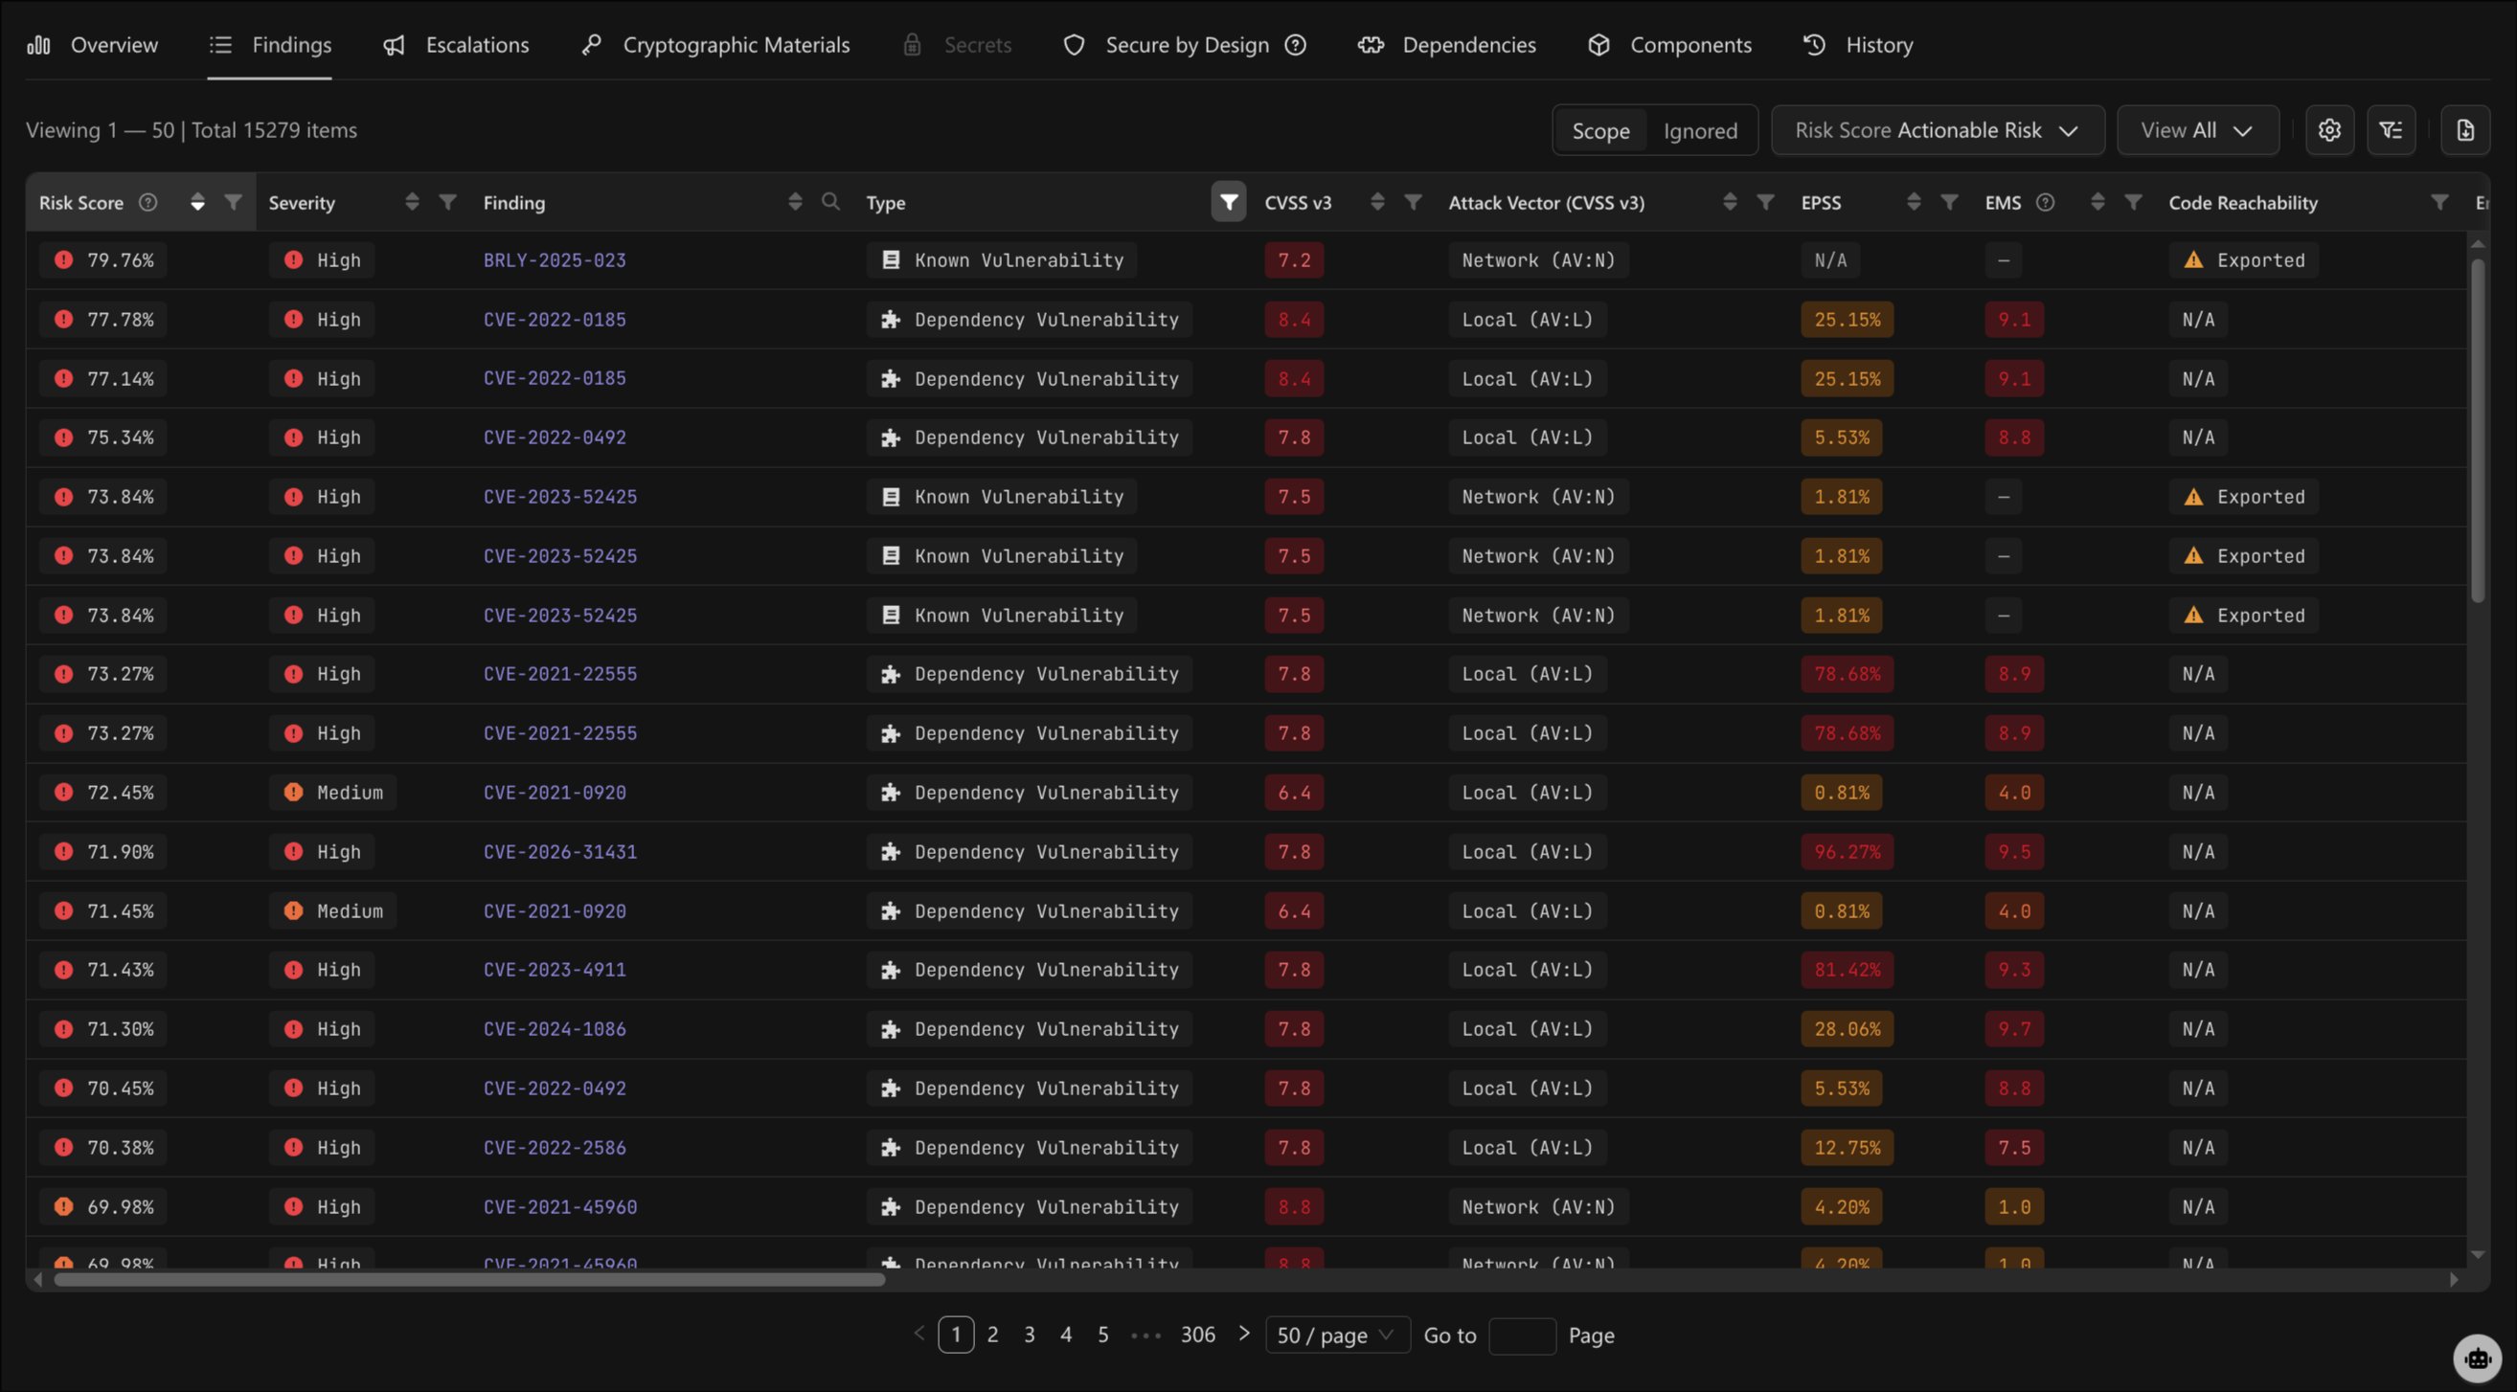2517x1392 pixels.
Task: Click the 79.76% risk score cell
Action: point(102,259)
